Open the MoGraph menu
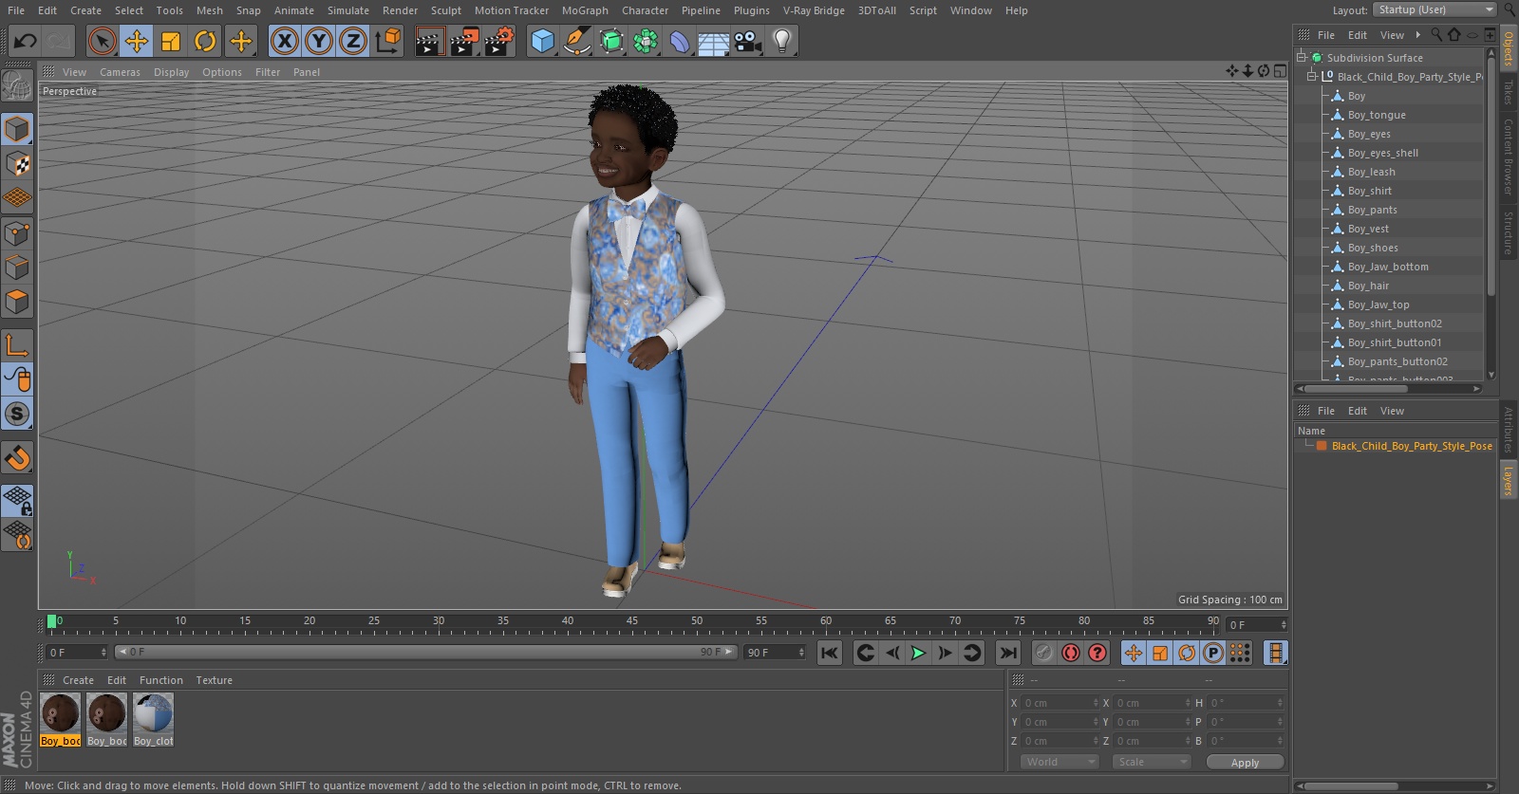 (585, 10)
